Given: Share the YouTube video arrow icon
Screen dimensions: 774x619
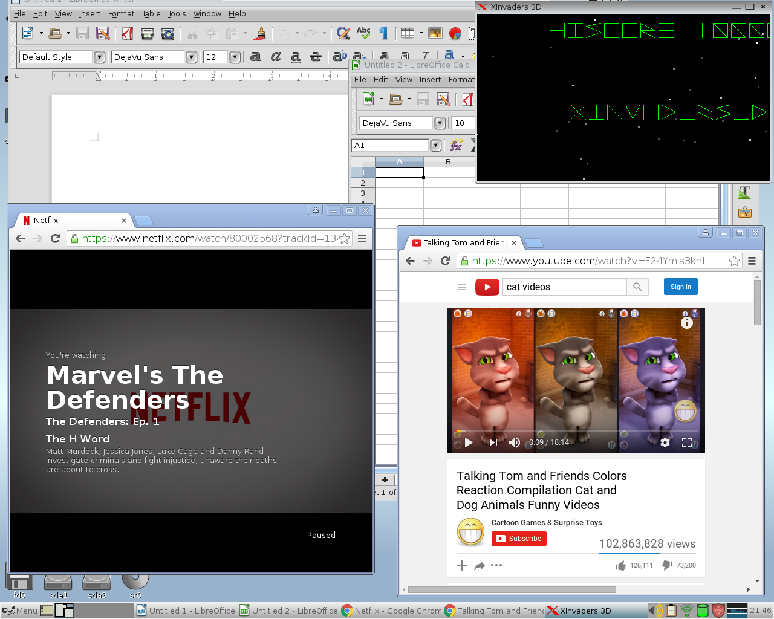Looking at the screenshot, I should pyautogui.click(x=480, y=566).
